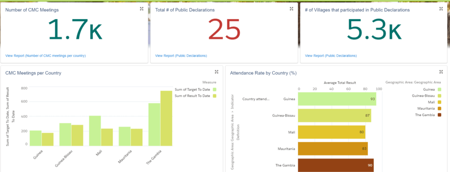Viewport: 450px width, 172px height.
Task: Click the Sum of Target To Date legend swatch
Action: [214, 90]
